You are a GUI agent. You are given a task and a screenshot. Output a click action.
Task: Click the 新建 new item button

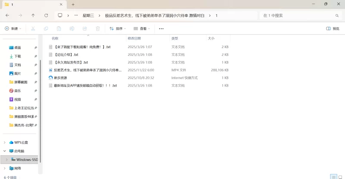point(13,28)
